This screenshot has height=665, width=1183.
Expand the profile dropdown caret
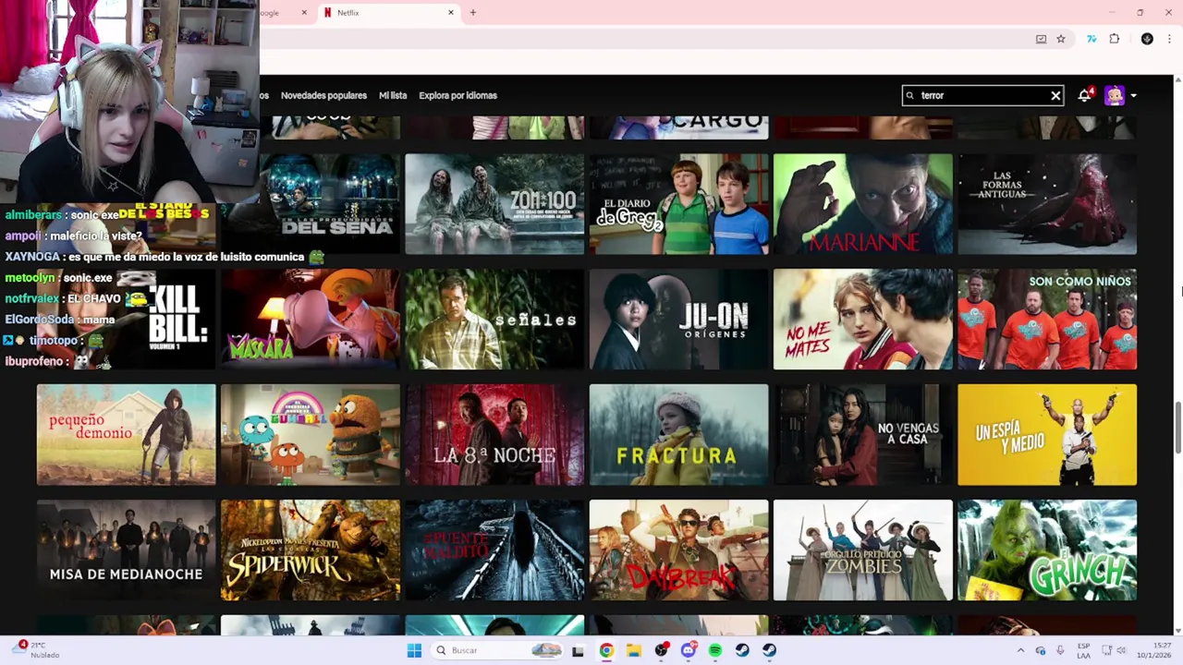pyautogui.click(x=1133, y=95)
